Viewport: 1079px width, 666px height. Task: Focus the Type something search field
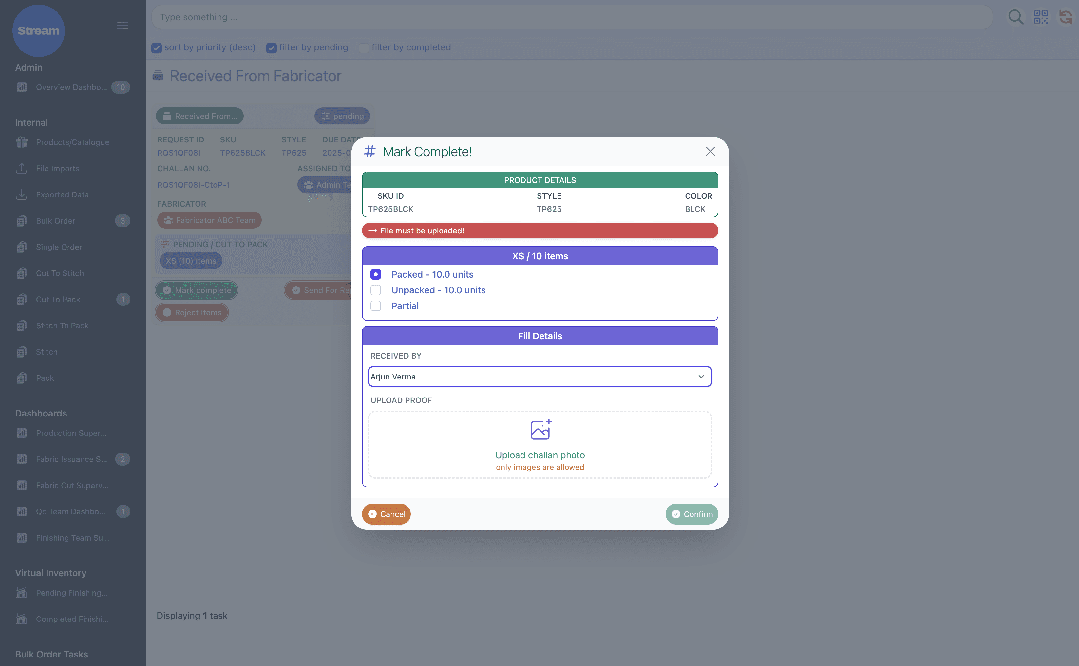pos(572,17)
